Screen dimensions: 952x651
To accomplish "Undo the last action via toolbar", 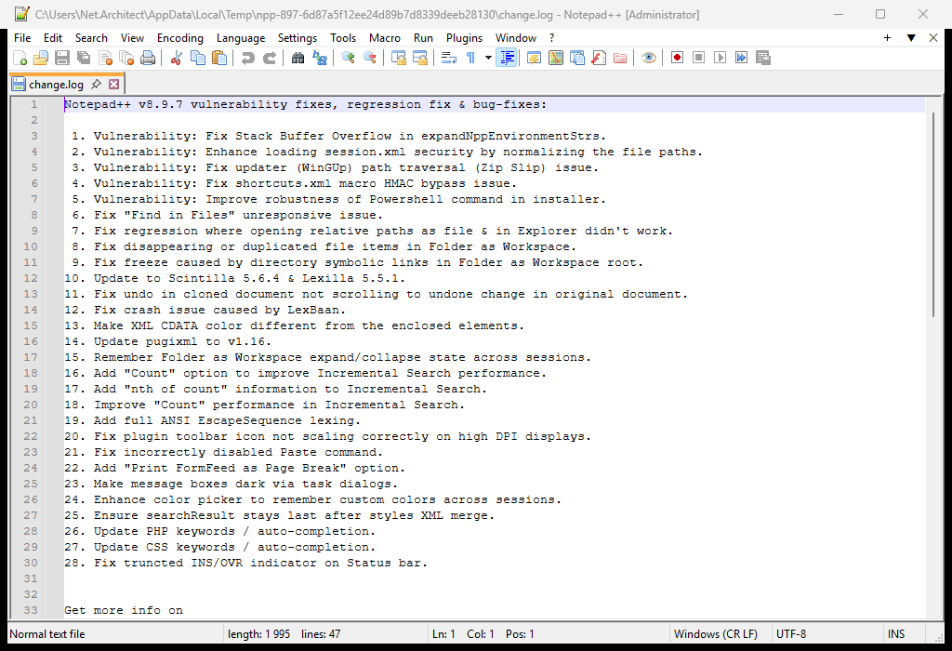I will (247, 59).
